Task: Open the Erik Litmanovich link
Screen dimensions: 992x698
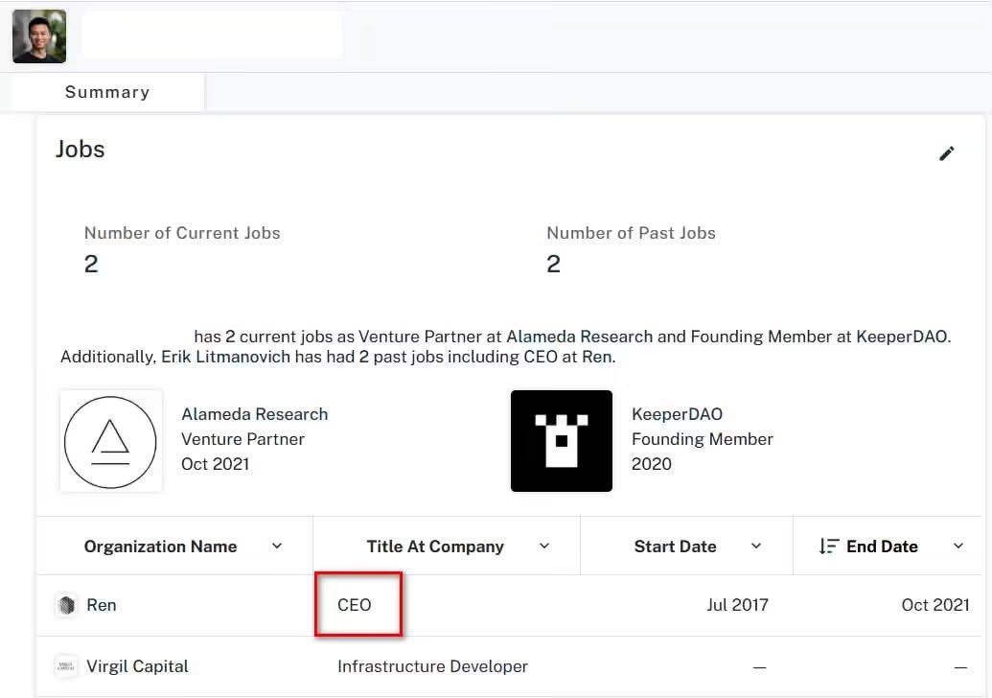Action: pyautogui.click(x=226, y=357)
